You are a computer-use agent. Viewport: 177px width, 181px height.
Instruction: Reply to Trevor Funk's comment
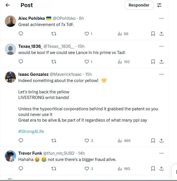(21, 169)
